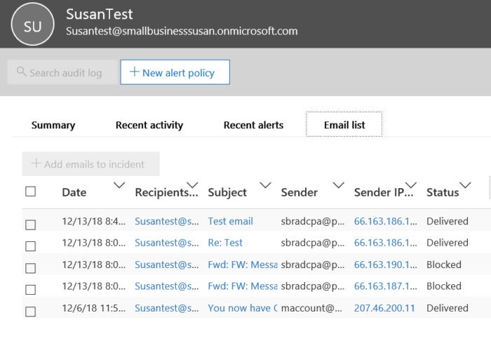Viewport: 491px width, 341px height.
Task: Click the Add emails to incident button
Action: 90,163
